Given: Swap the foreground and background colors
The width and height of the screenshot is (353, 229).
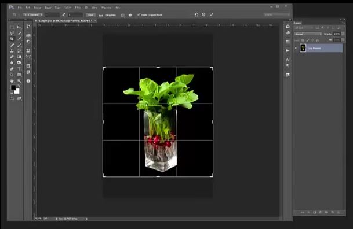Looking at the screenshot, I should pos(19,86).
